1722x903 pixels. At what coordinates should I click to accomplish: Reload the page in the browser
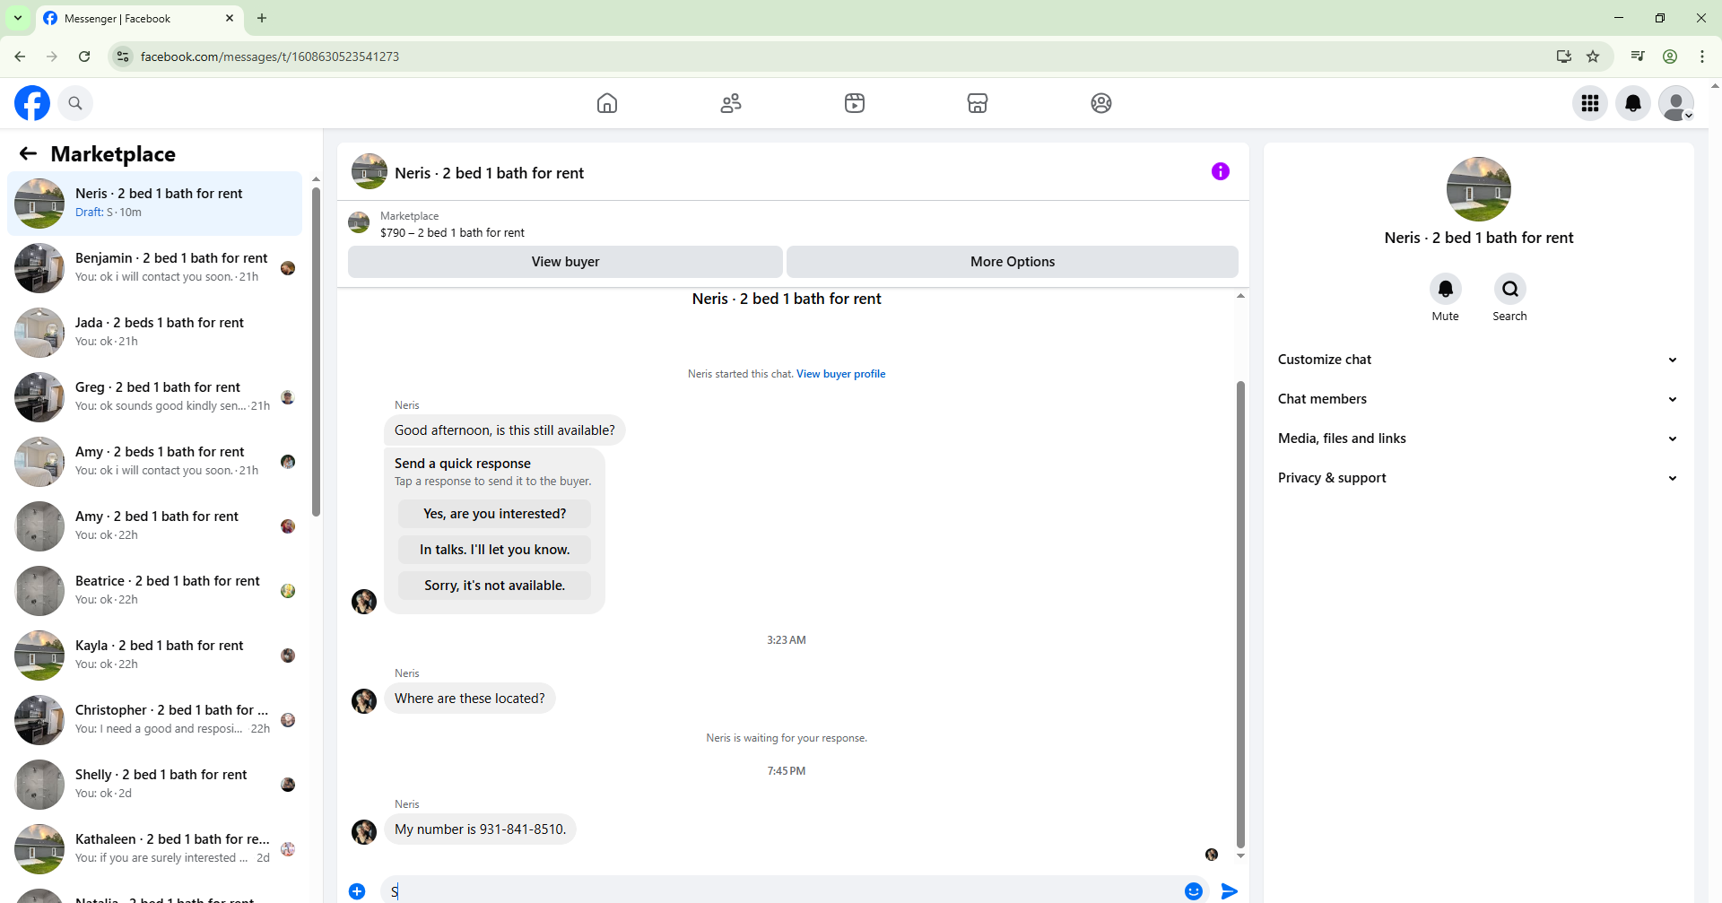pyautogui.click(x=84, y=56)
